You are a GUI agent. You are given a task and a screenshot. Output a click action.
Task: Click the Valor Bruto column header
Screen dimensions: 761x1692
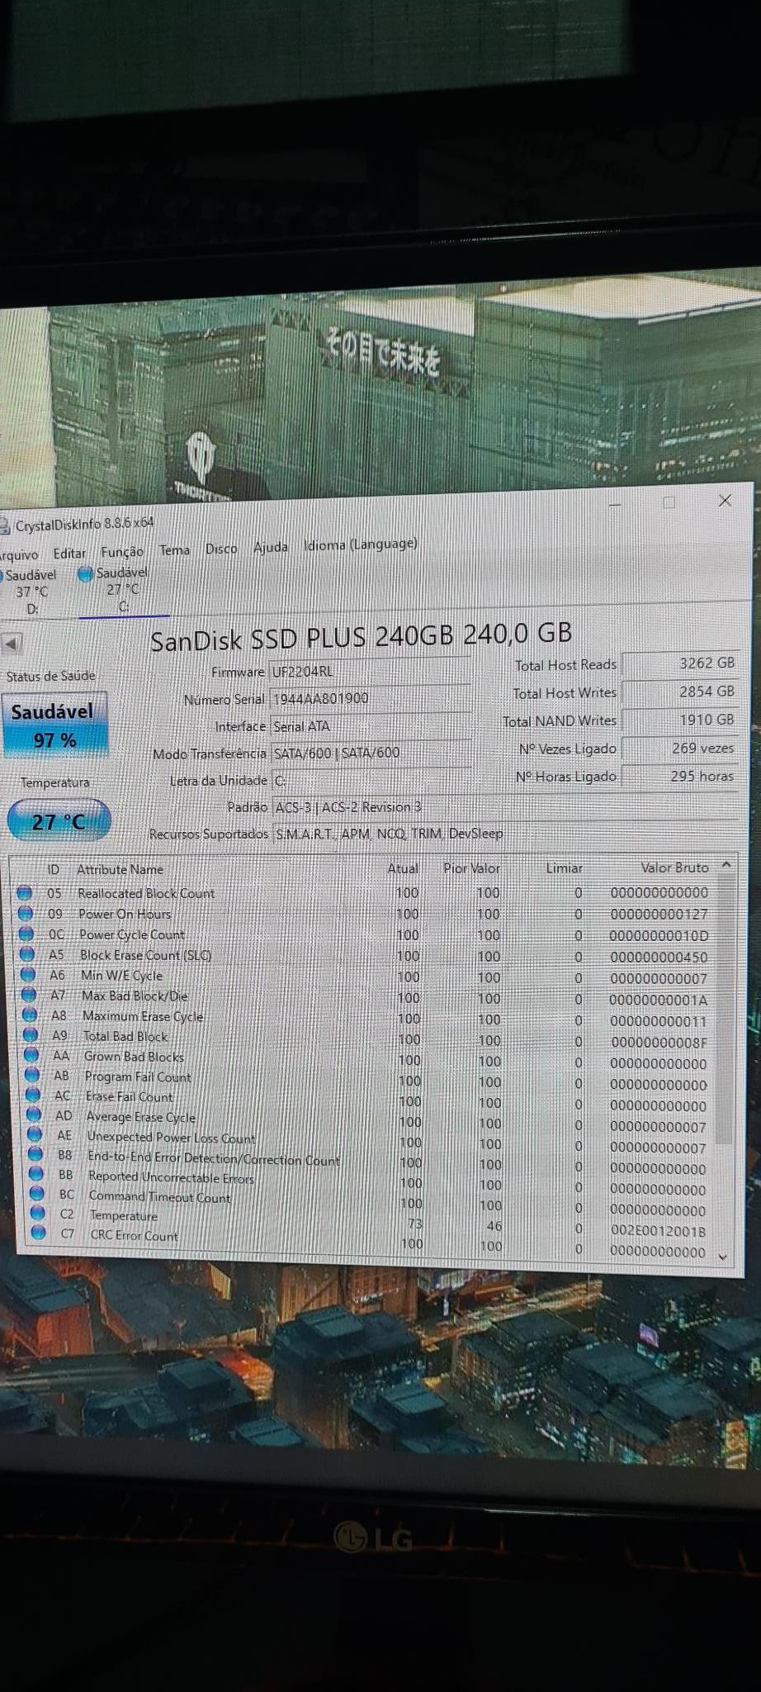click(x=674, y=867)
